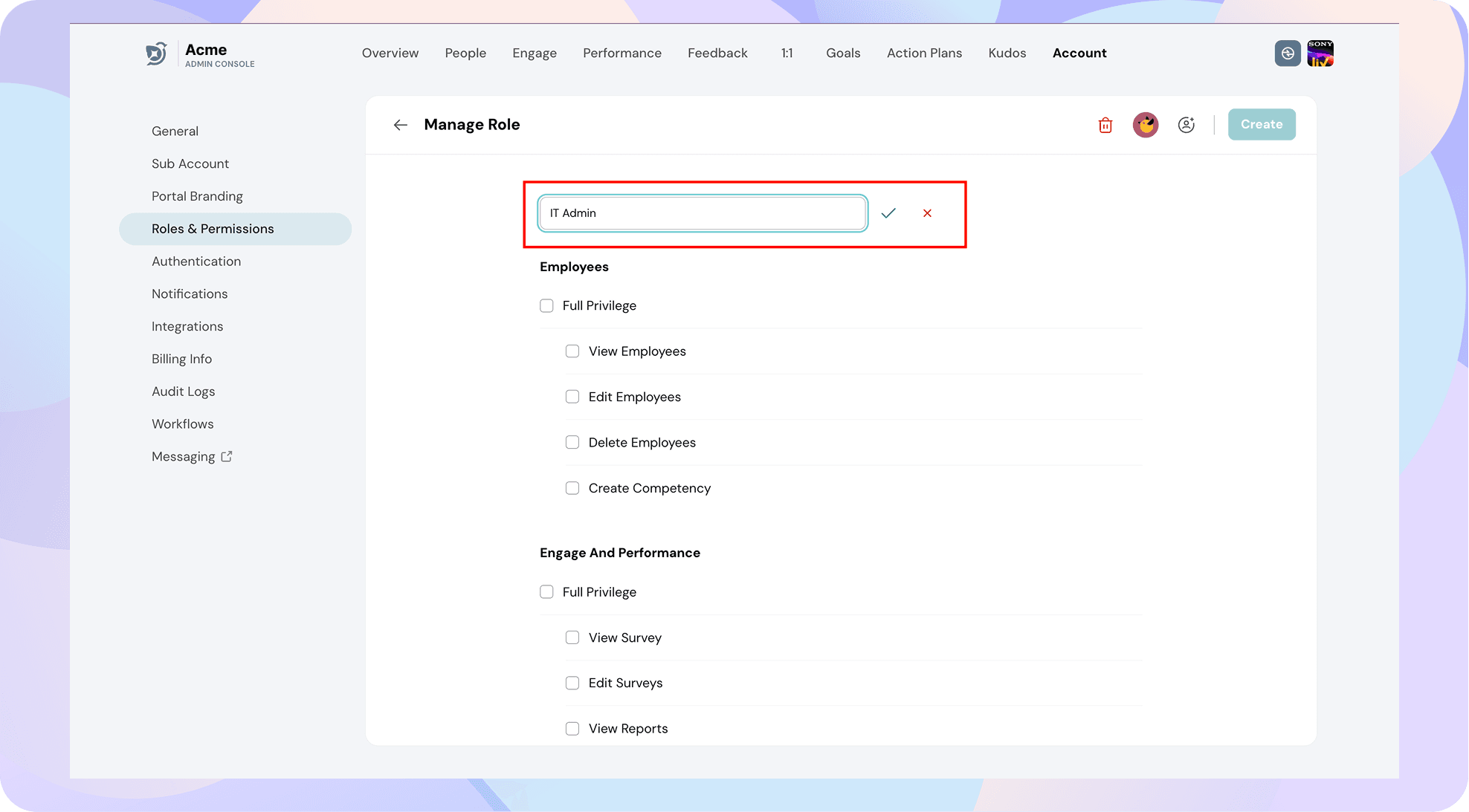This screenshot has width=1469, height=812.
Task: Open the 1:1 tab
Action: [x=787, y=53]
